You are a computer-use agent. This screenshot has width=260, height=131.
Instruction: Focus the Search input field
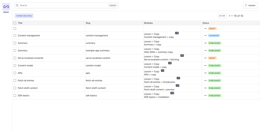[x=62, y=6]
